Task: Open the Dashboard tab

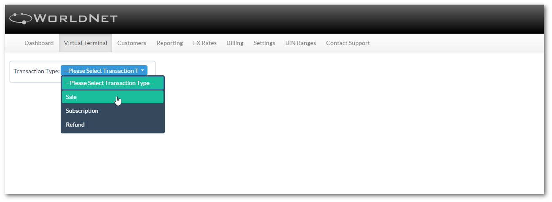Action: click(39, 43)
